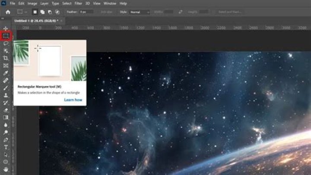Screen dimensions: 311x175
Task: Select the Crop tool
Action: (x=6, y=58)
